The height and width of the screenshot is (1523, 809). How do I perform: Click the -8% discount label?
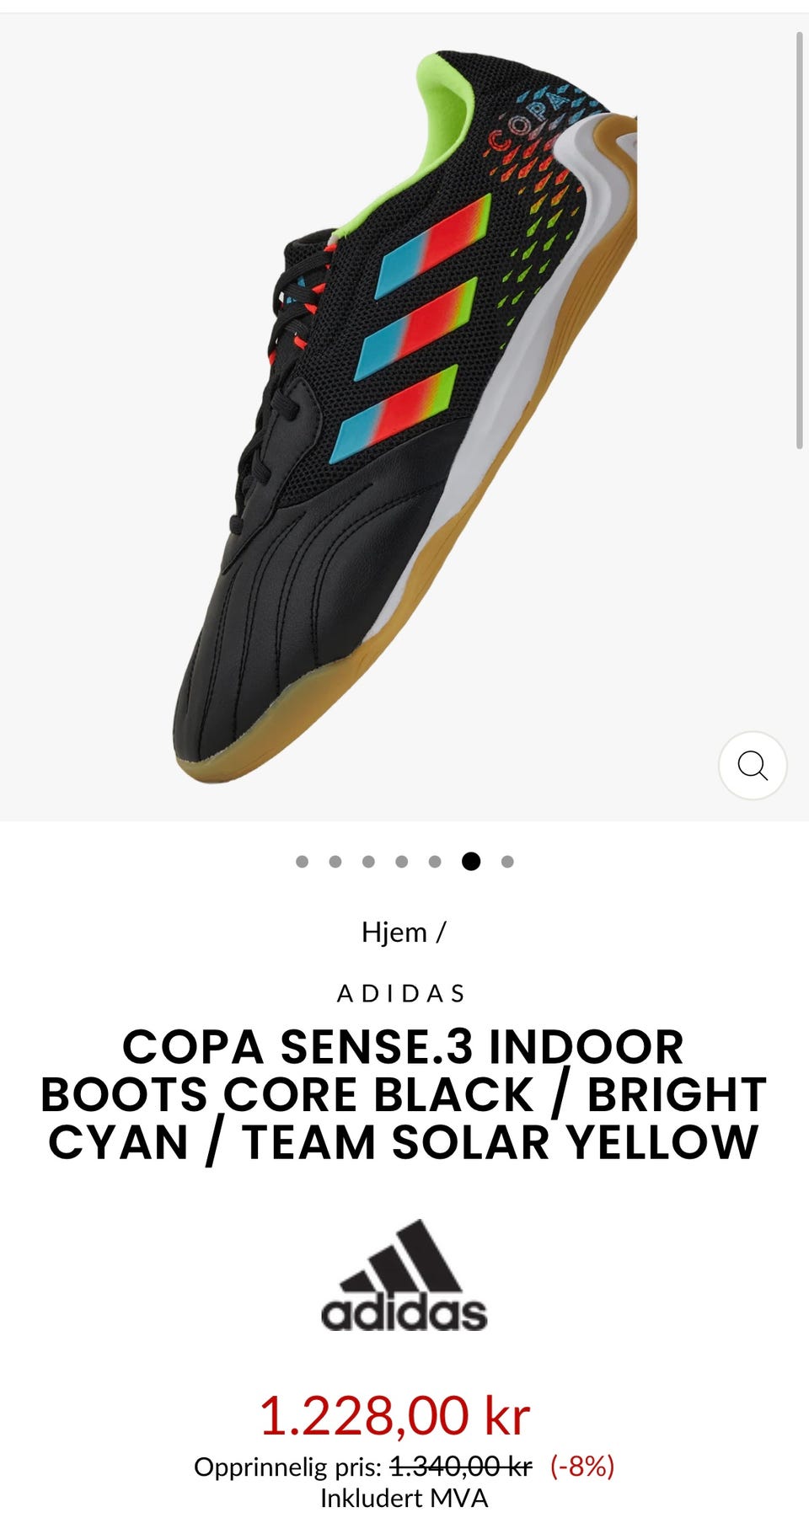[x=582, y=1467]
